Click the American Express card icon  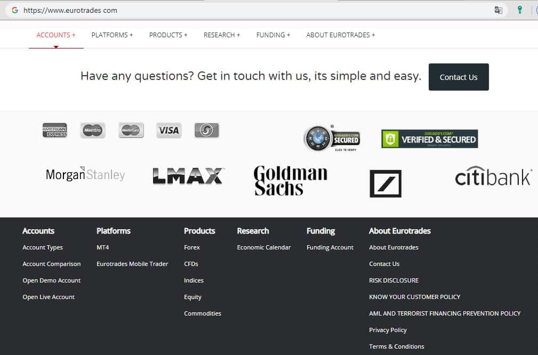(55, 131)
